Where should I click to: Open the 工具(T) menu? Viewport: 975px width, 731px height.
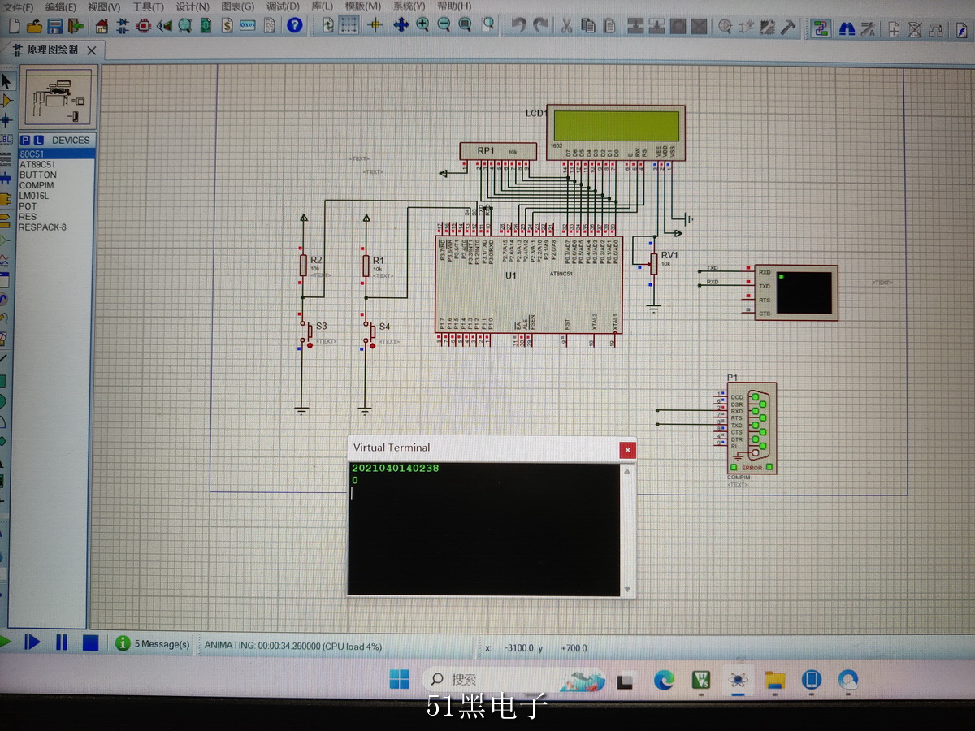148,6
